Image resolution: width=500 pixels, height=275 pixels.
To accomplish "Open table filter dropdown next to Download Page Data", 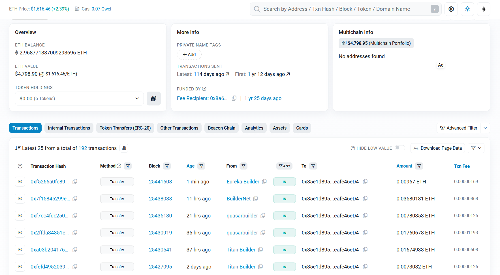I will (x=476, y=148).
